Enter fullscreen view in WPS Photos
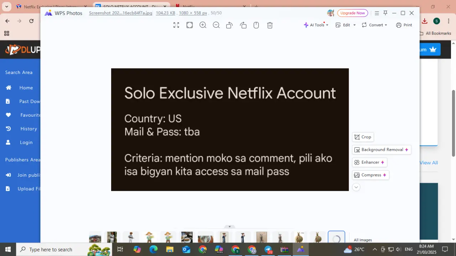Image resolution: width=456 pixels, height=256 pixels. (176, 25)
